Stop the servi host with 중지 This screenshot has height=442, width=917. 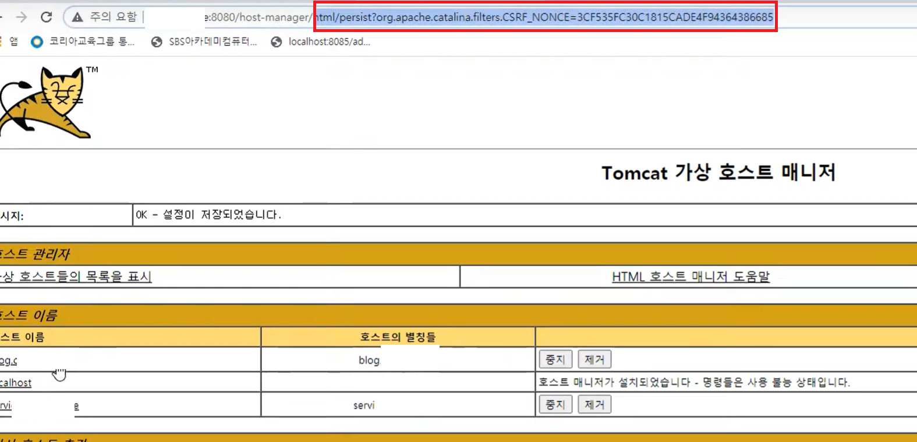[555, 404]
